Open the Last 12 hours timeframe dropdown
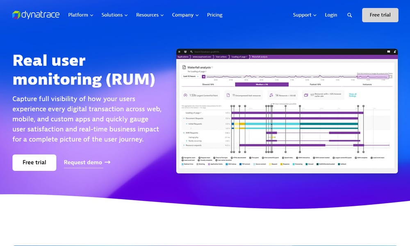This screenshot has width=410, height=246. pyautogui.click(x=191, y=76)
